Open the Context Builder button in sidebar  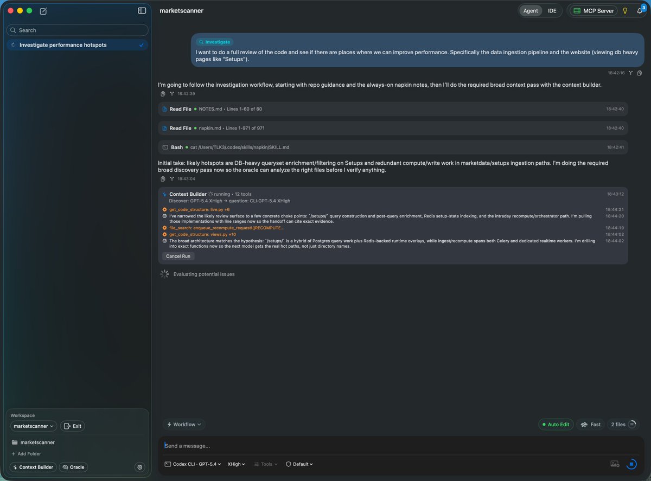click(x=33, y=467)
